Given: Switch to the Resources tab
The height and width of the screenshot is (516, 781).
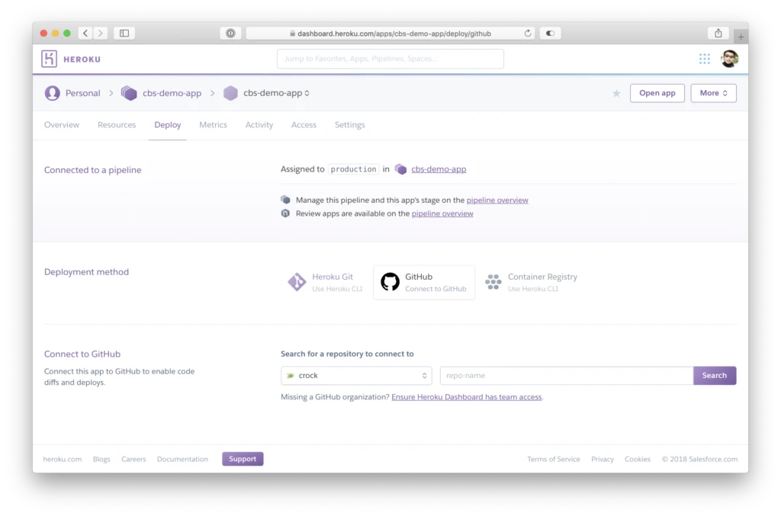Looking at the screenshot, I should pos(117,125).
